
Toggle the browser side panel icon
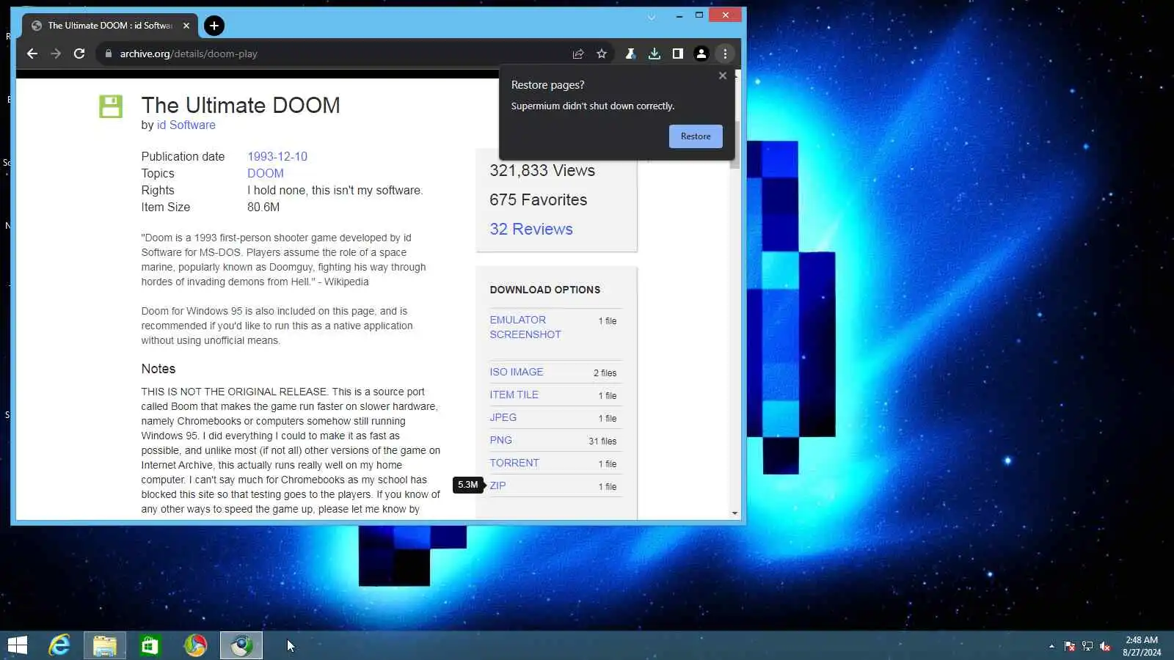(678, 54)
